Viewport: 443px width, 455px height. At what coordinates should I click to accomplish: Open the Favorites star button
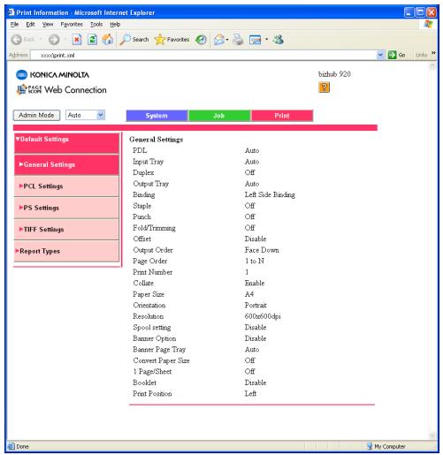172,40
